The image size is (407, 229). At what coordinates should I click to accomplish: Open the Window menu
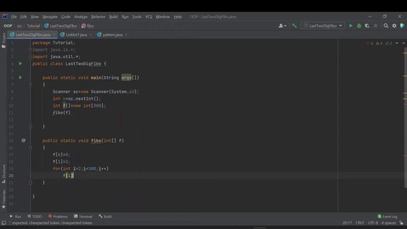163,17
